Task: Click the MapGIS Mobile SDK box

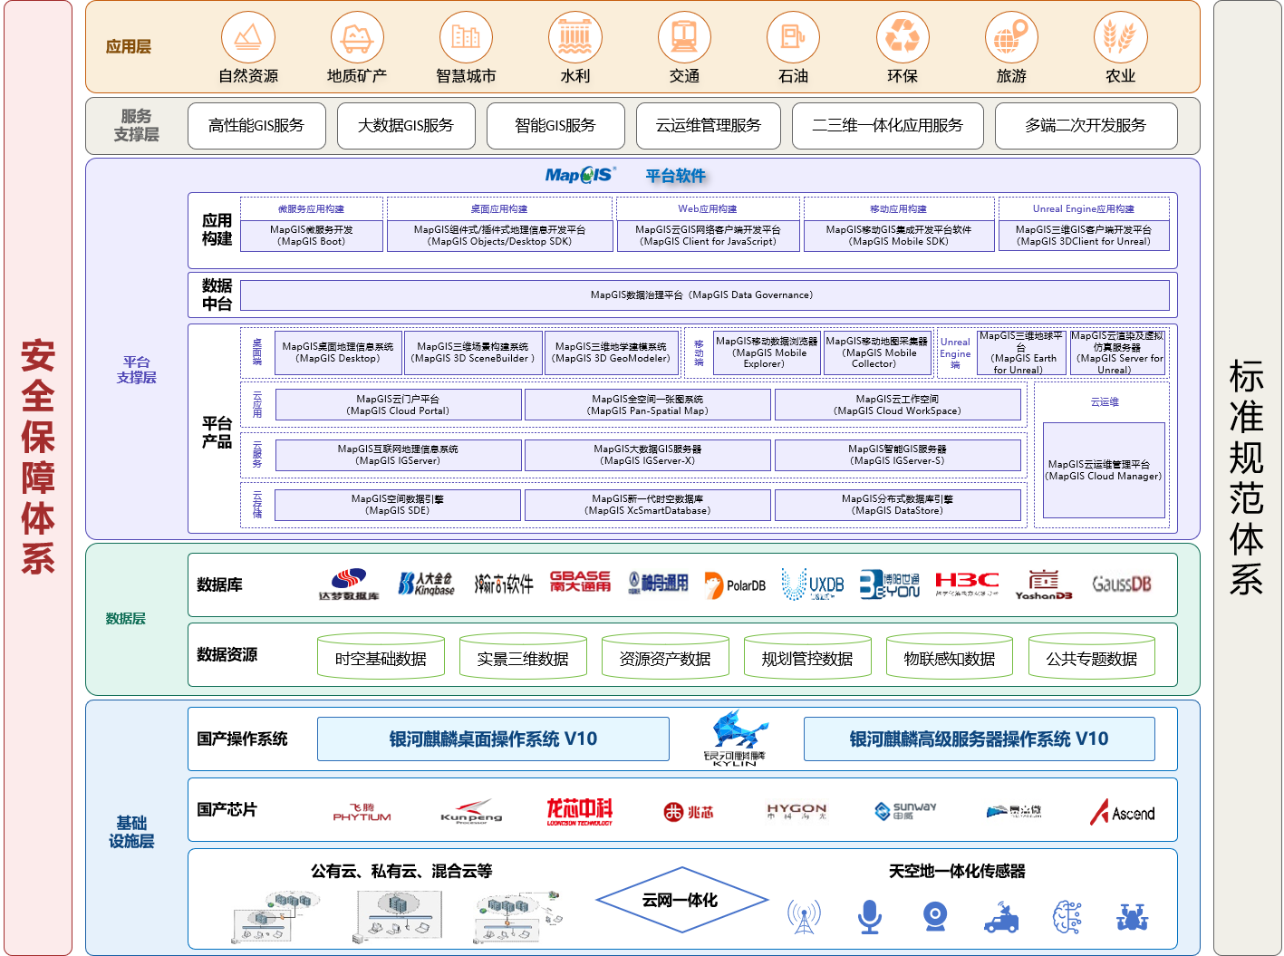Action: tap(899, 236)
